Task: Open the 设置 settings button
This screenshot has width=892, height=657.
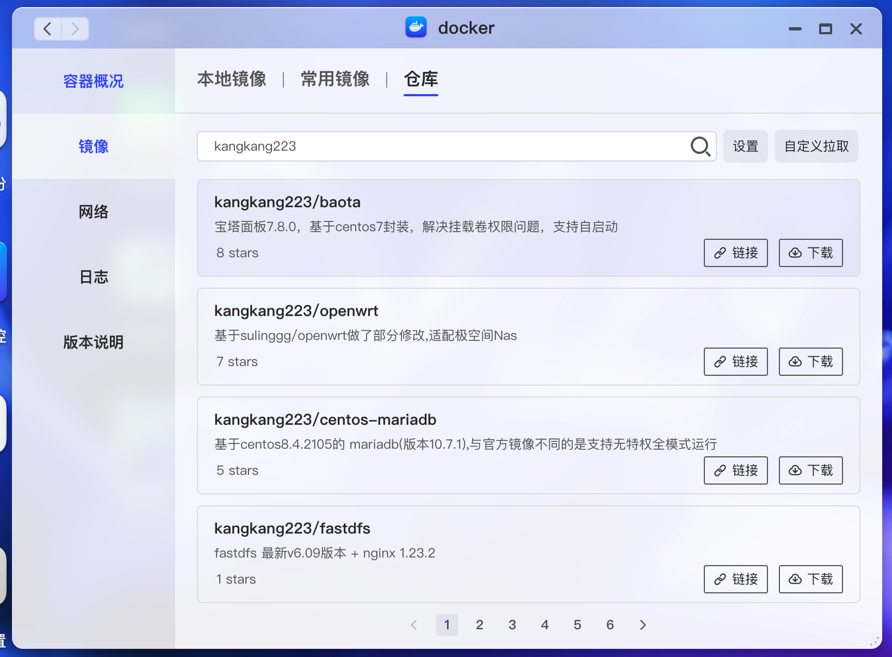Action: [746, 146]
